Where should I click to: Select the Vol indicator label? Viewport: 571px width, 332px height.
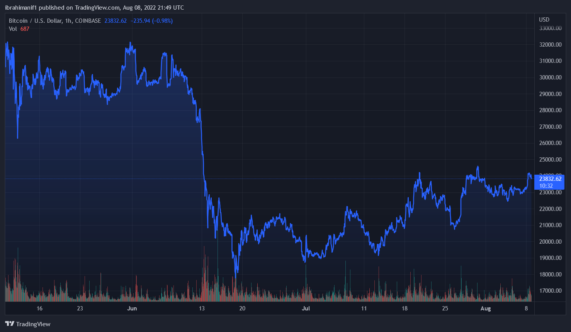13,29
